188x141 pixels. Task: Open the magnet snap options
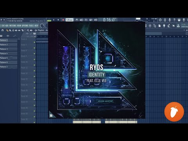pos(2,30)
